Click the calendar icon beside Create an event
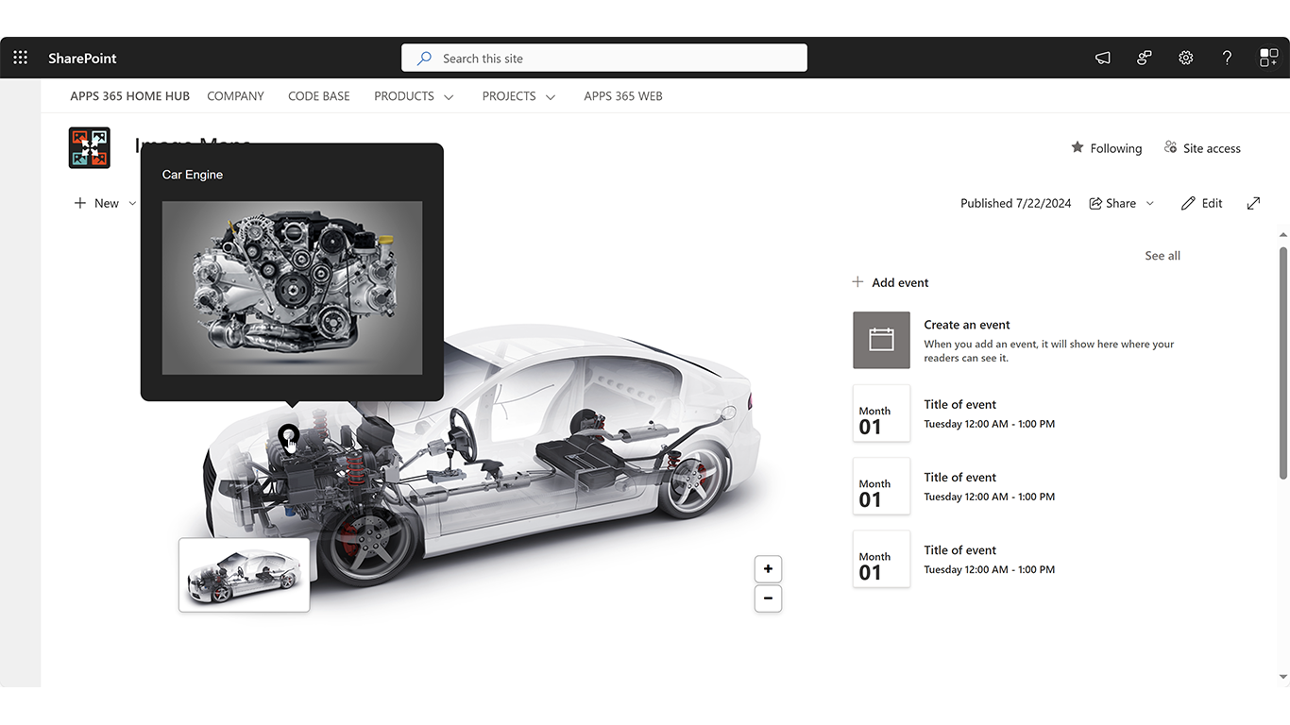Viewport: 1290px width, 725px height. pyautogui.click(x=881, y=340)
